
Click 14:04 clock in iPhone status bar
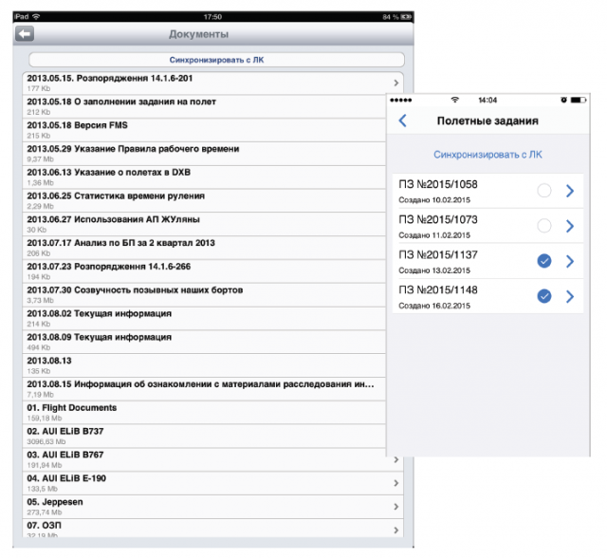click(487, 101)
